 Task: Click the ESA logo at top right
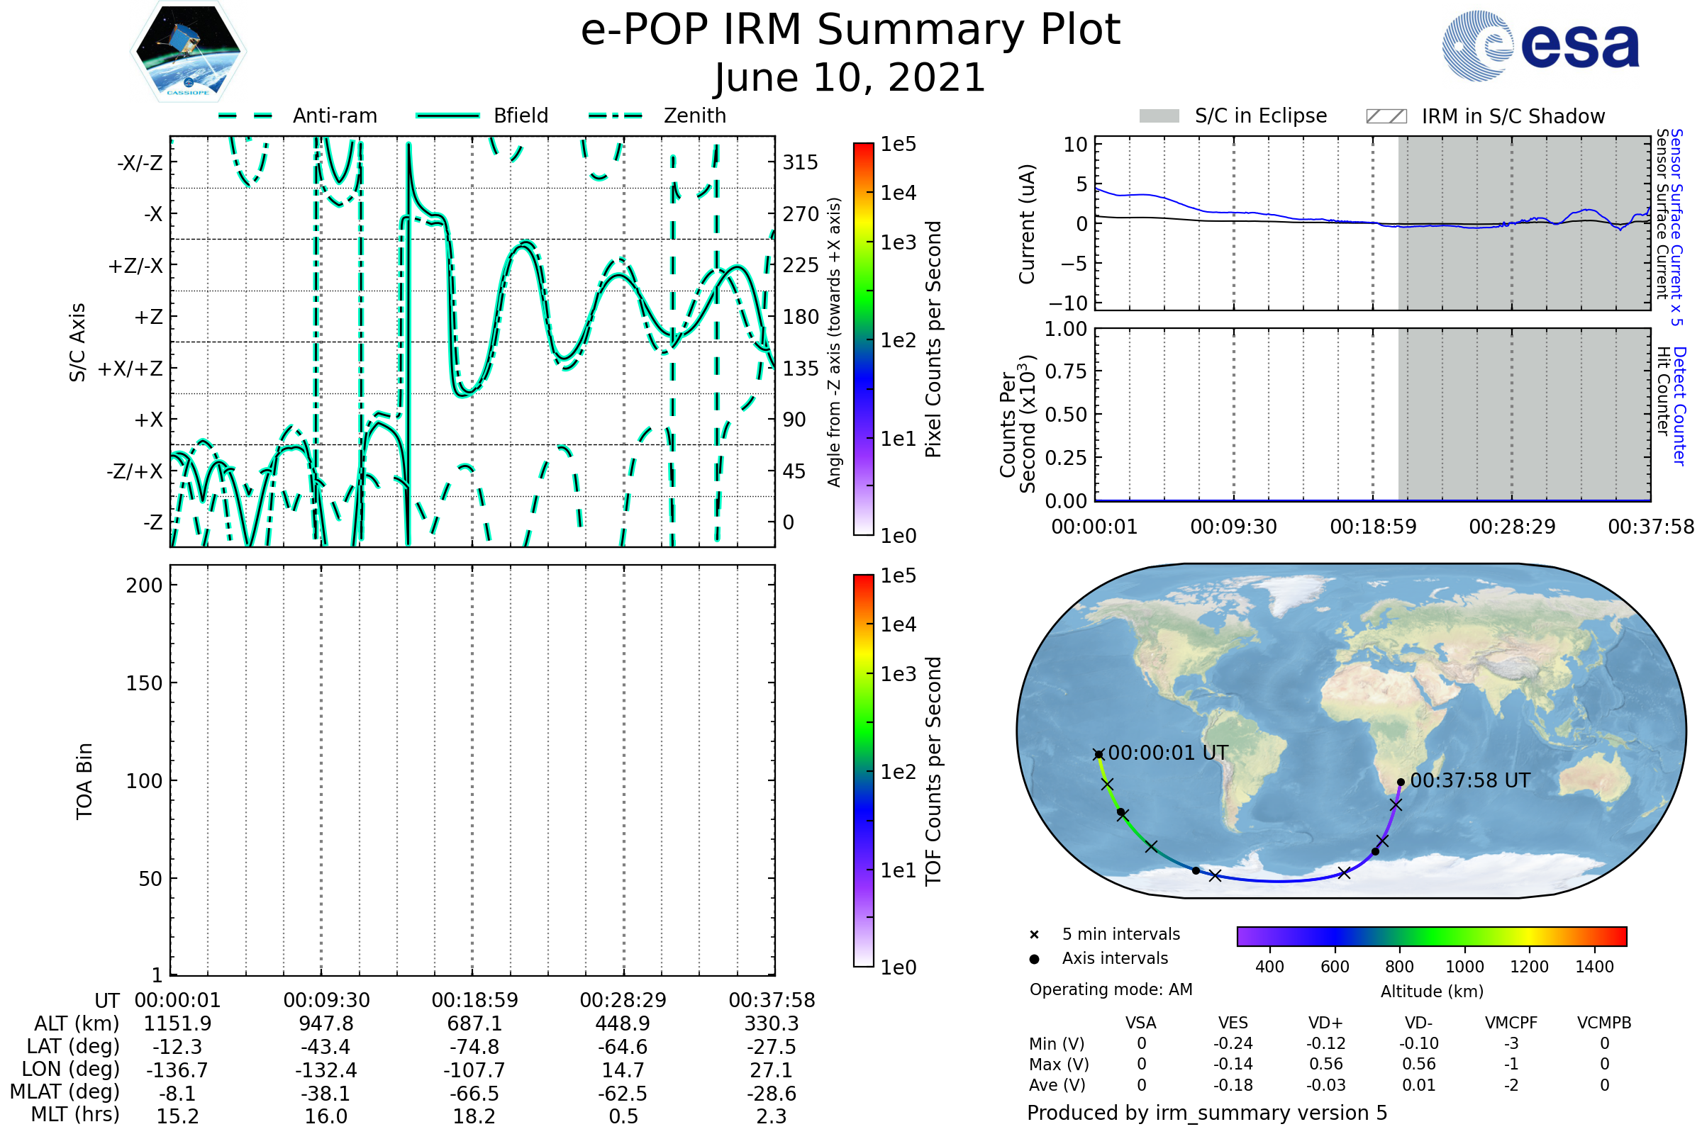click(1540, 46)
